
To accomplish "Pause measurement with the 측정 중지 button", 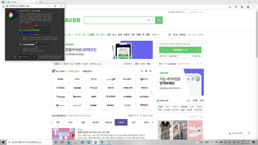I will click(x=24, y=57).
